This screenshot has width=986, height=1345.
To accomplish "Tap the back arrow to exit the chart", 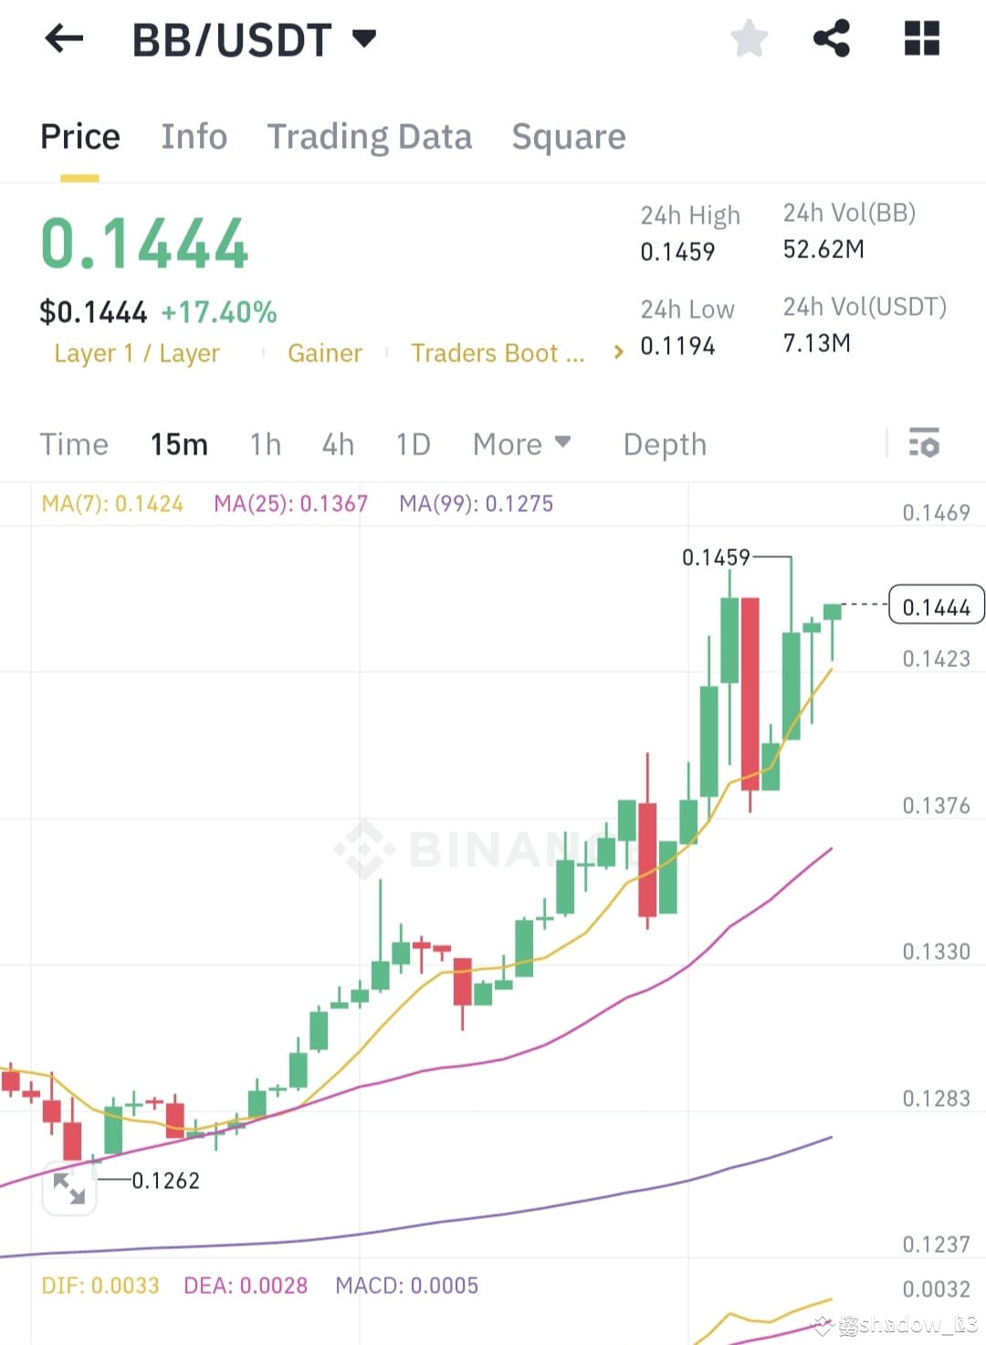I will 64,38.
